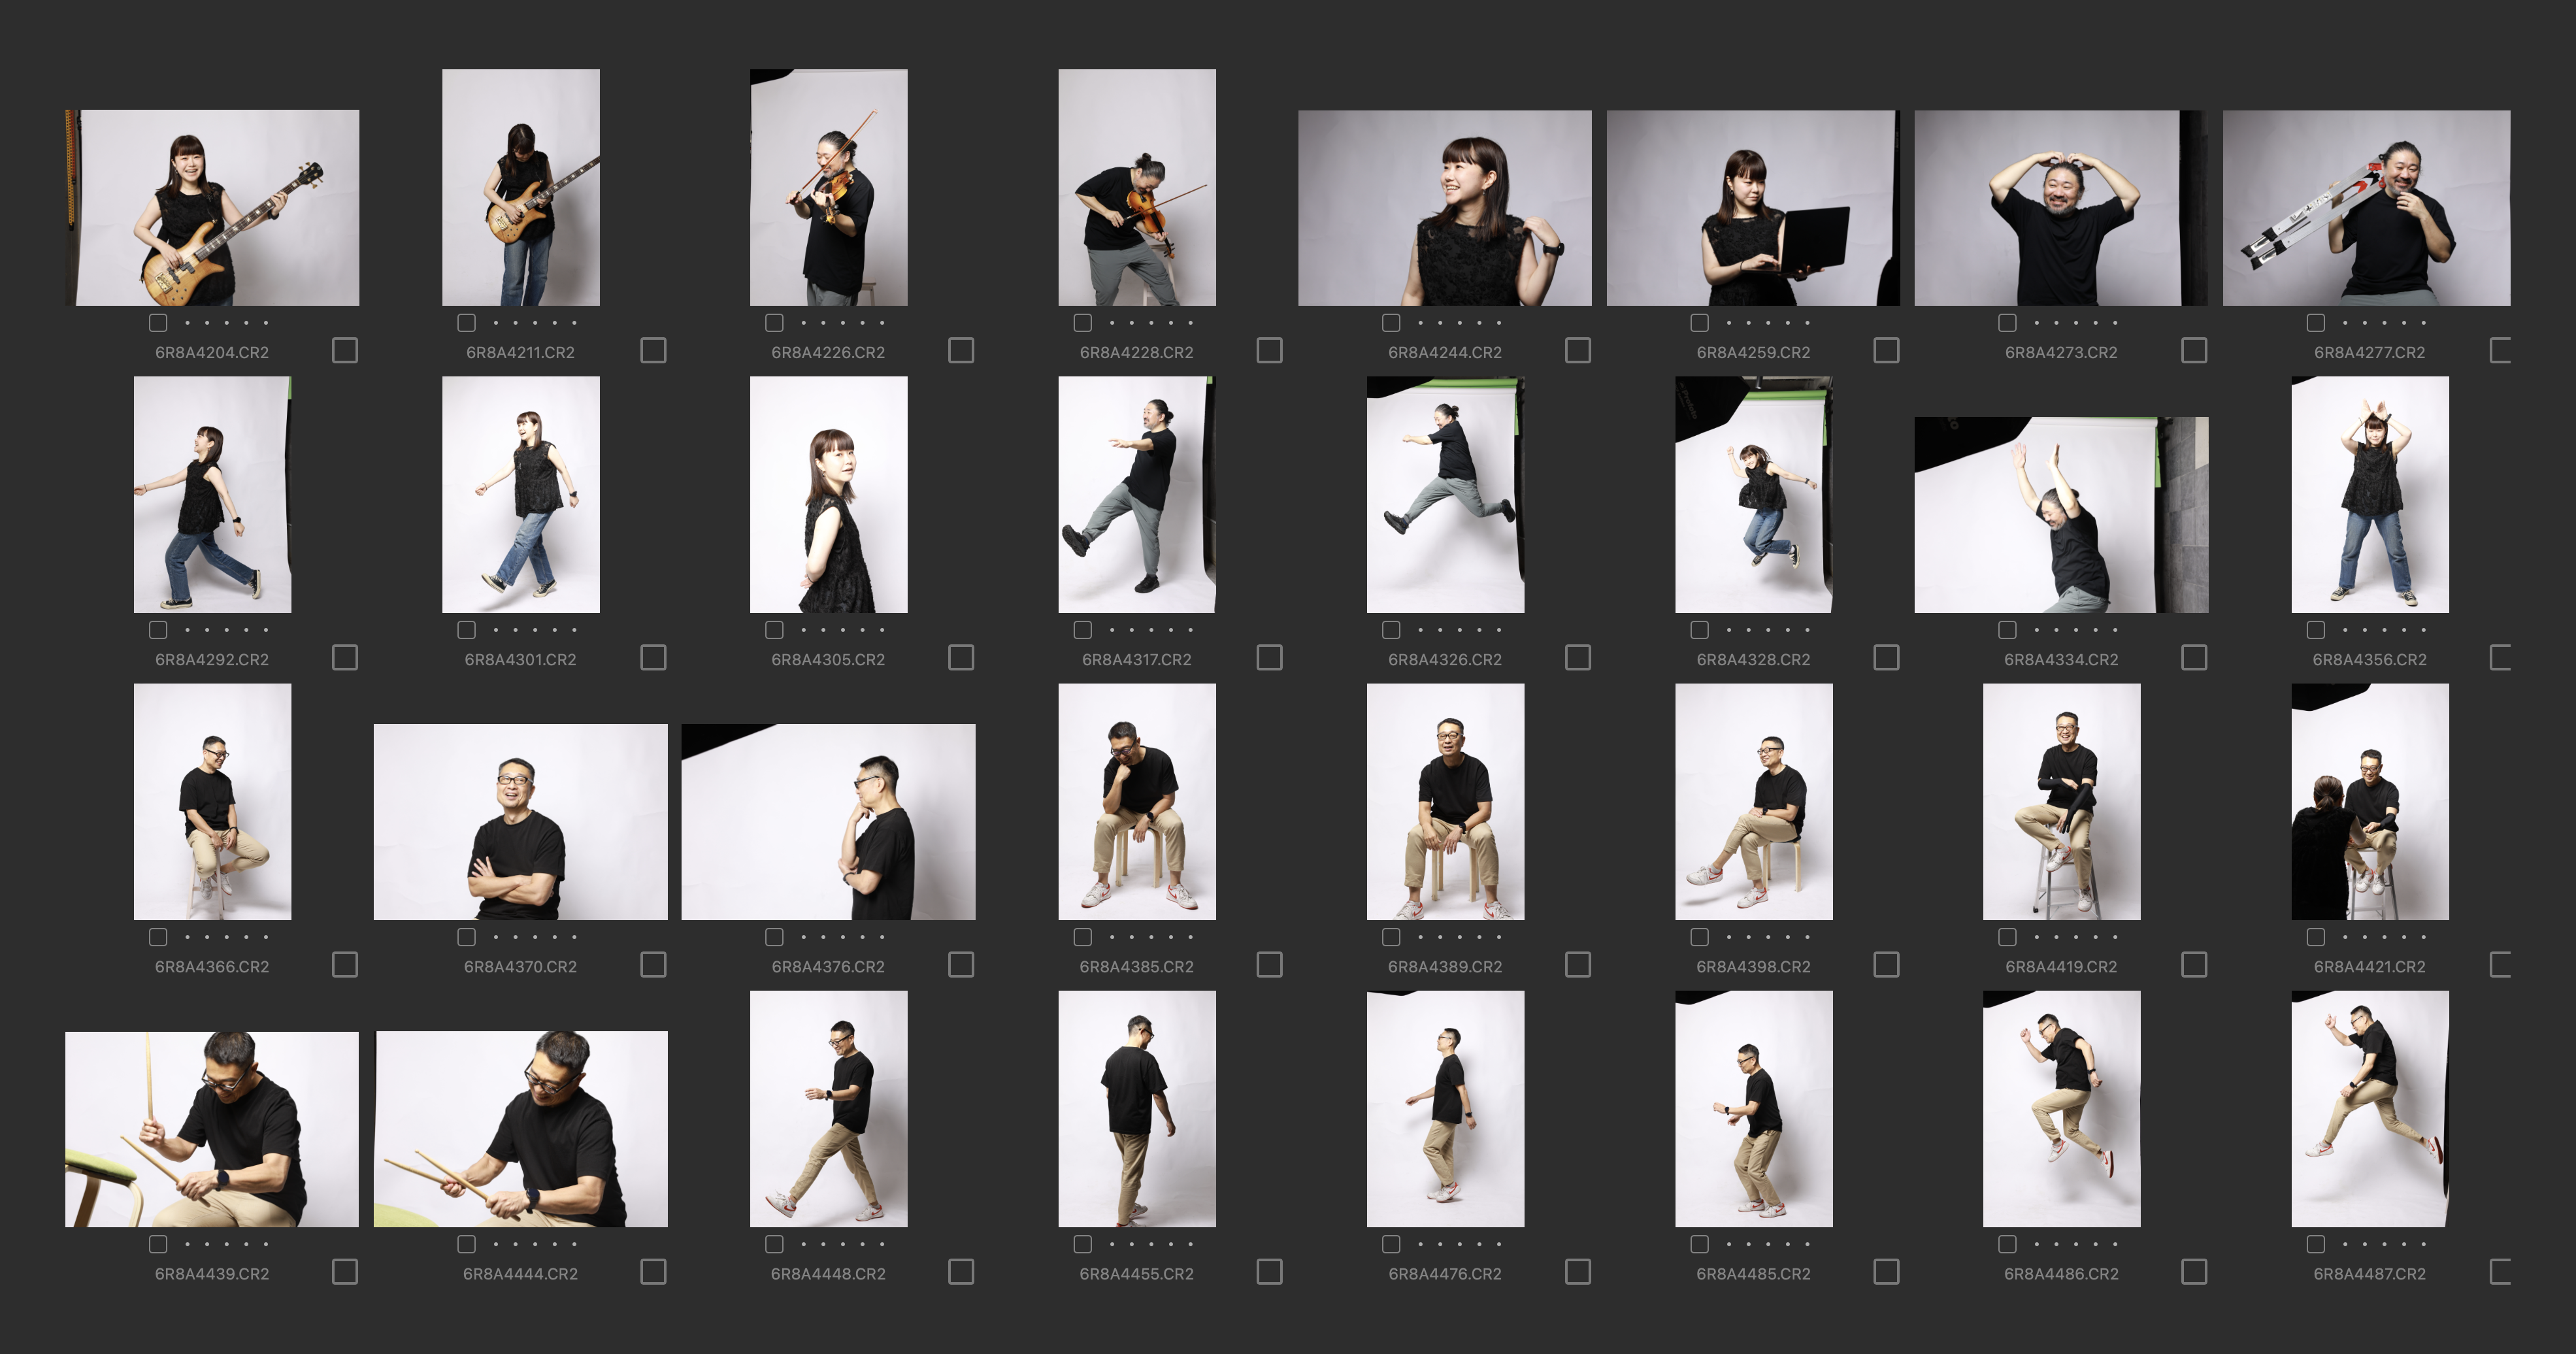This screenshot has height=1354, width=2576.
Task: Open the jumping pose thumbnail 6R8A4487.CR2
Action: (x=2369, y=1108)
